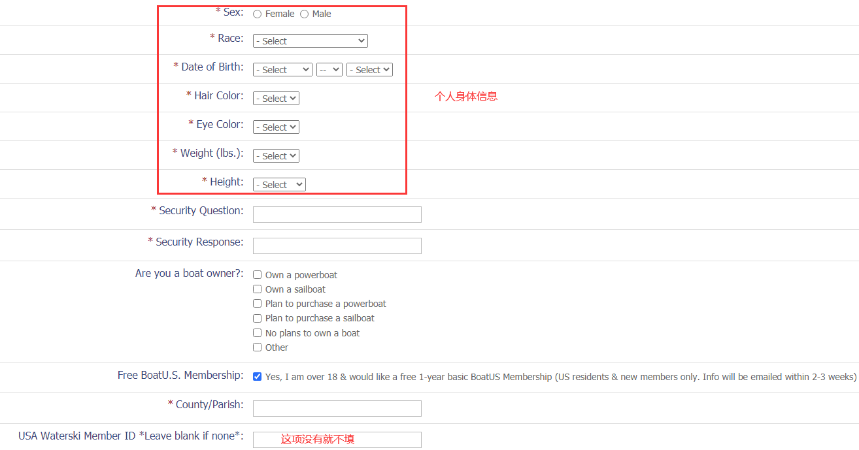Click the 'Security Question:' label
The image size is (859, 450).
coord(201,211)
